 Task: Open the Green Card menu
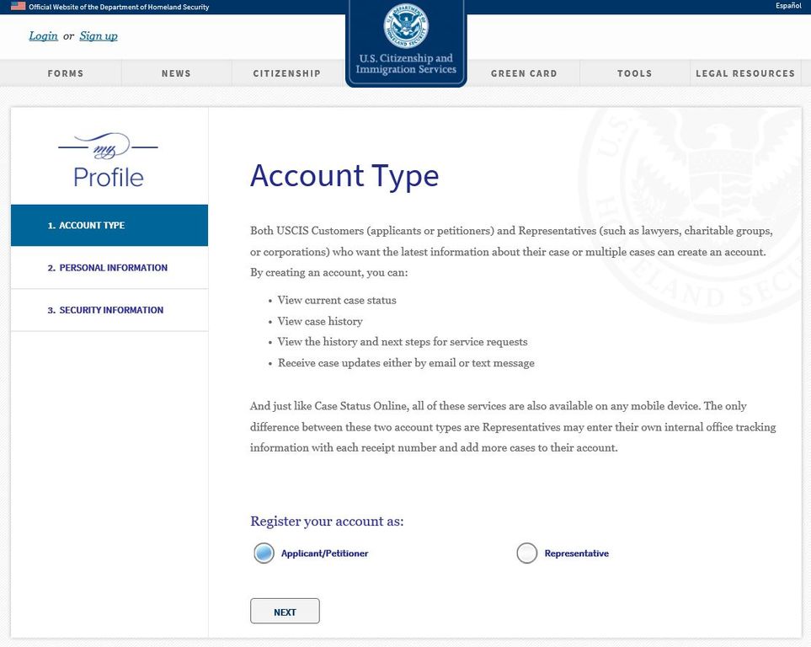point(524,73)
